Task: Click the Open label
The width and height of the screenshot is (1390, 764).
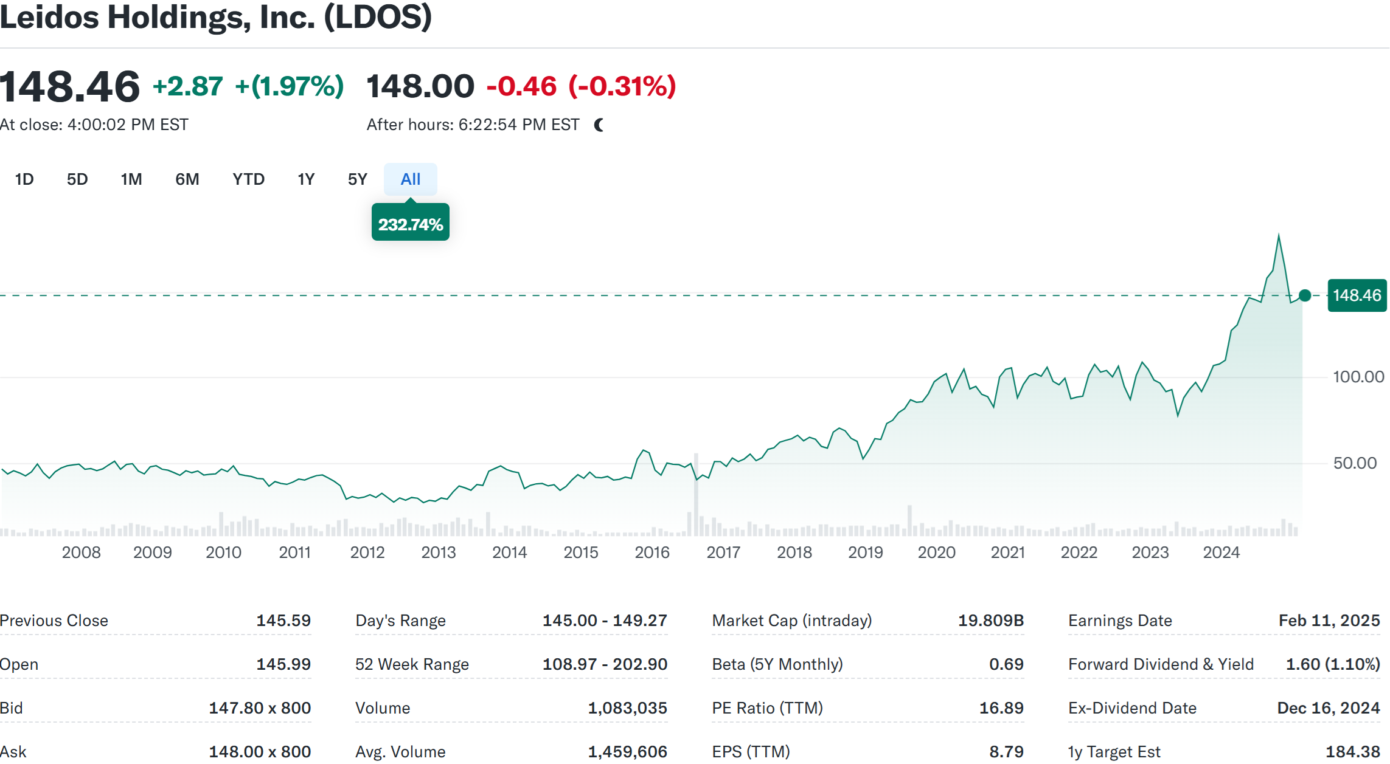Action: [x=19, y=664]
